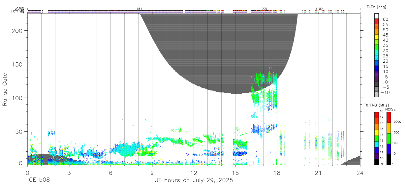Click the green segment of NOISE bar

389,138
